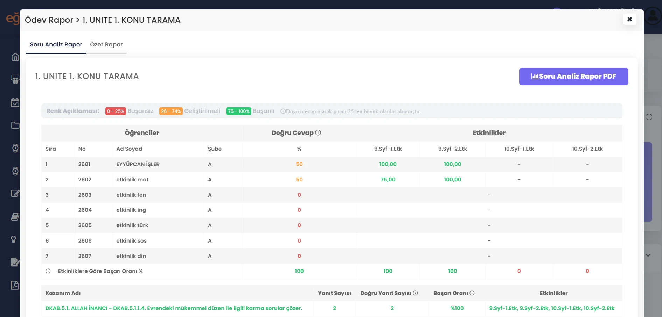The image size is (662, 317).
Task: Select the 10.Syf-2.Etk column header
Action: [587, 149]
